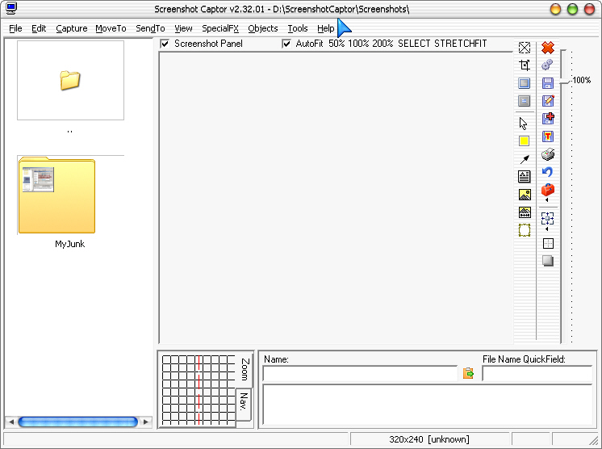Screen dimensions: 602x449
Task: Select the Crop tool icon
Action: click(x=524, y=65)
